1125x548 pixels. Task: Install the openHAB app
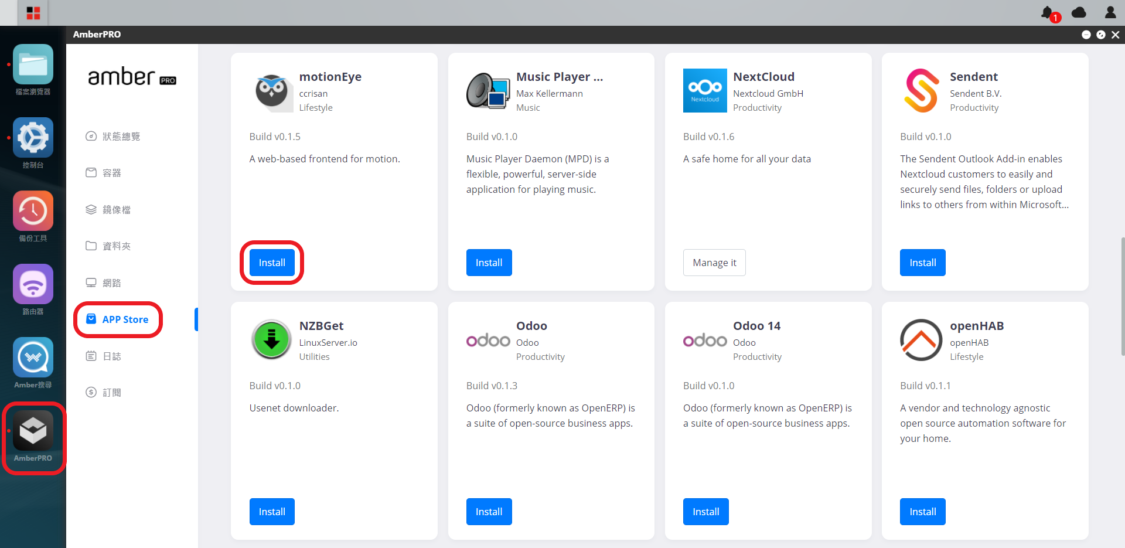[x=922, y=512]
